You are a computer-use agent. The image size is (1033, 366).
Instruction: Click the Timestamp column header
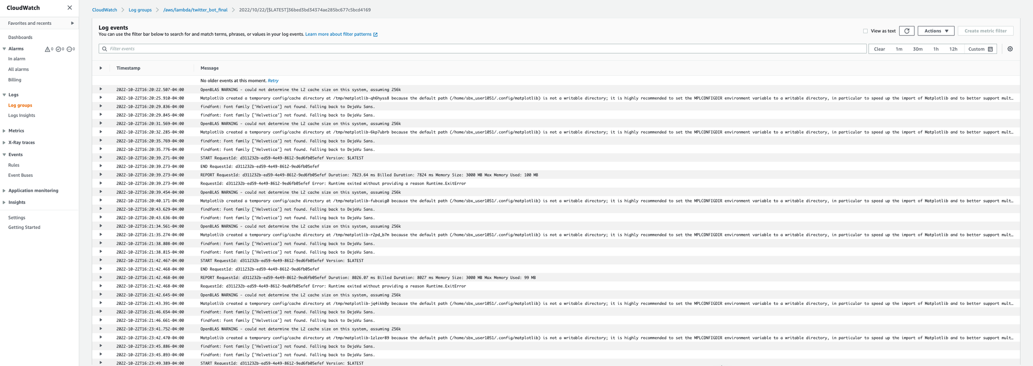[128, 68]
